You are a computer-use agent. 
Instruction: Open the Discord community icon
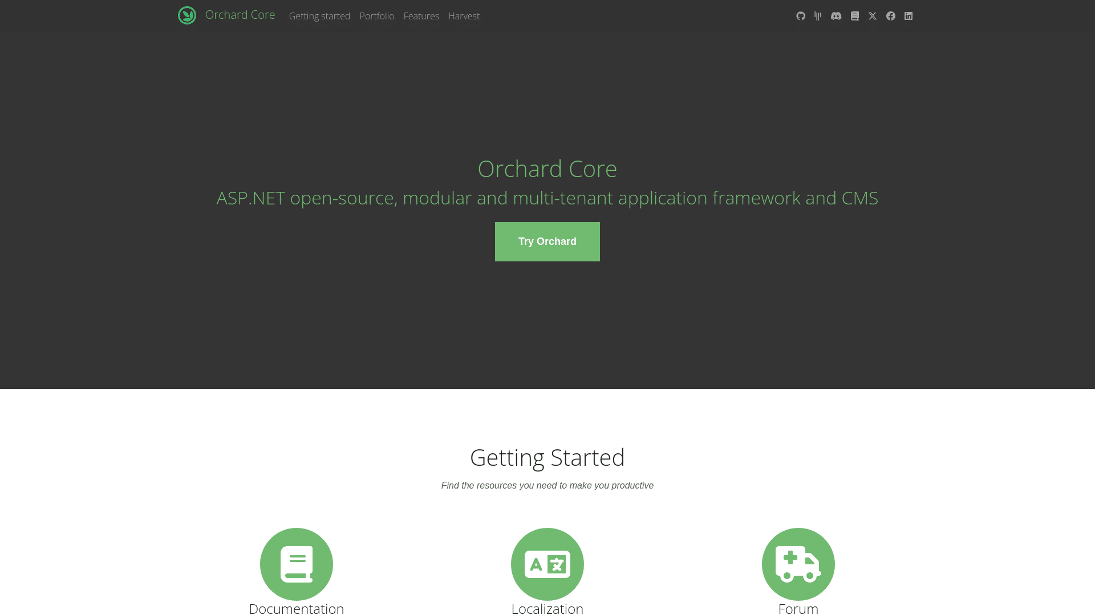837,16
